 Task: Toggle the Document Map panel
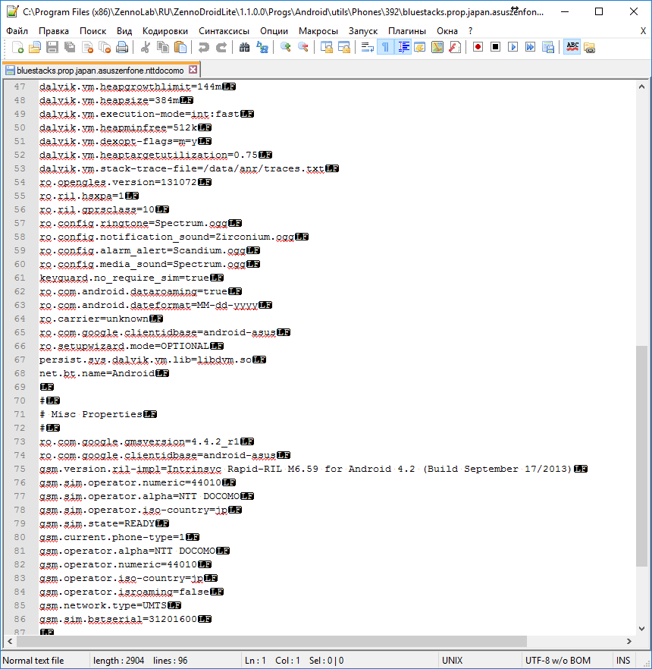tap(437, 47)
